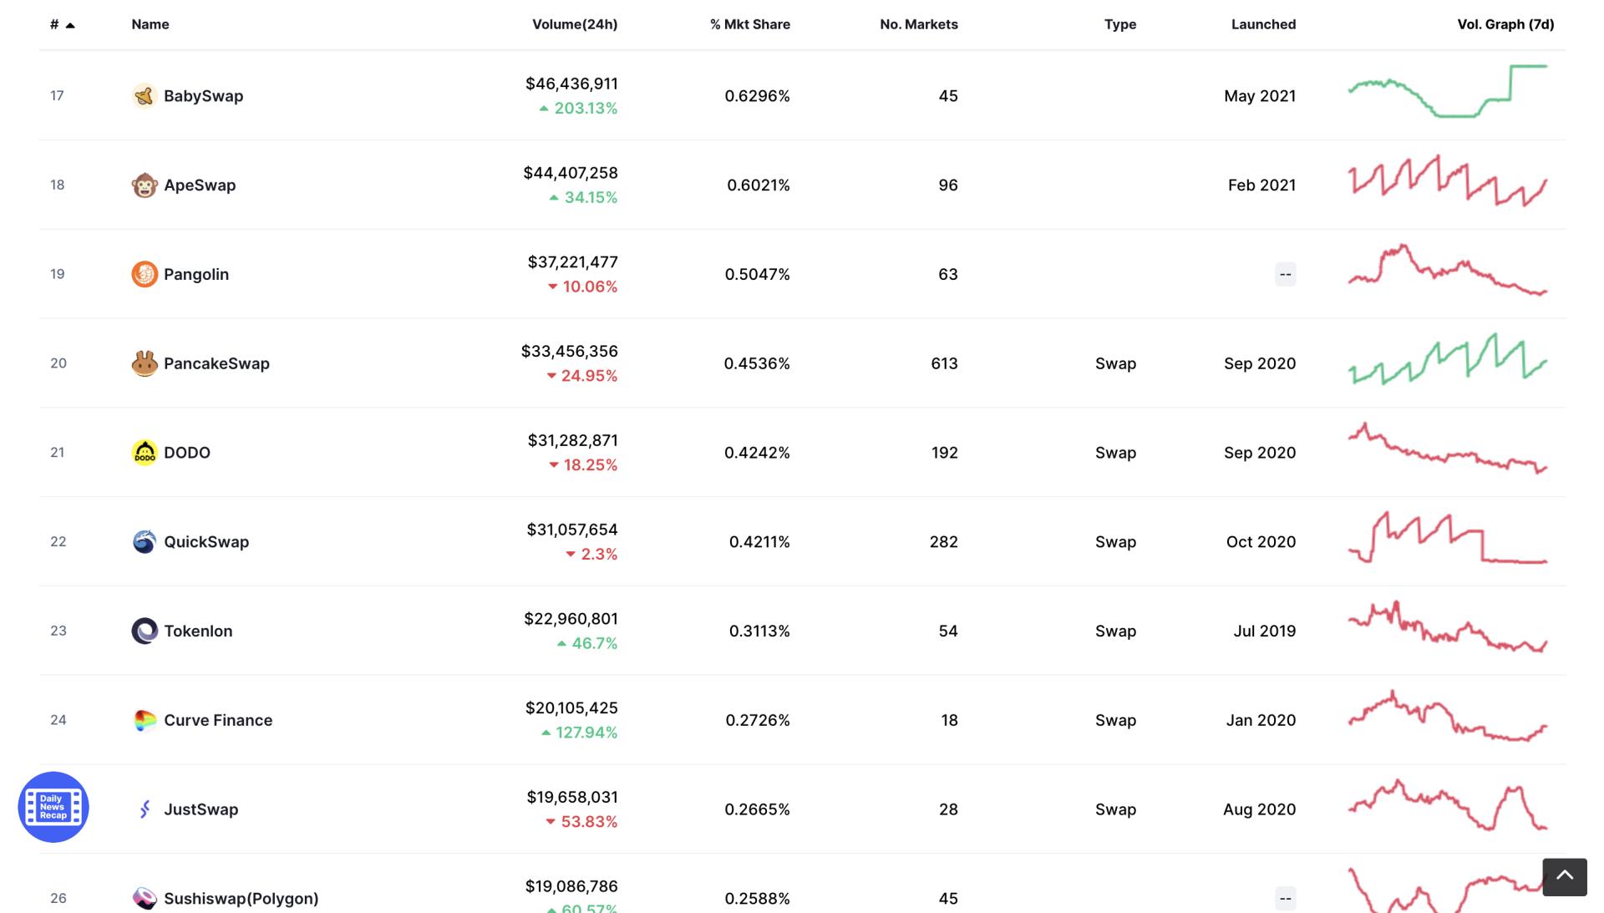Sort by % Mkt Share header

(749, 24)
